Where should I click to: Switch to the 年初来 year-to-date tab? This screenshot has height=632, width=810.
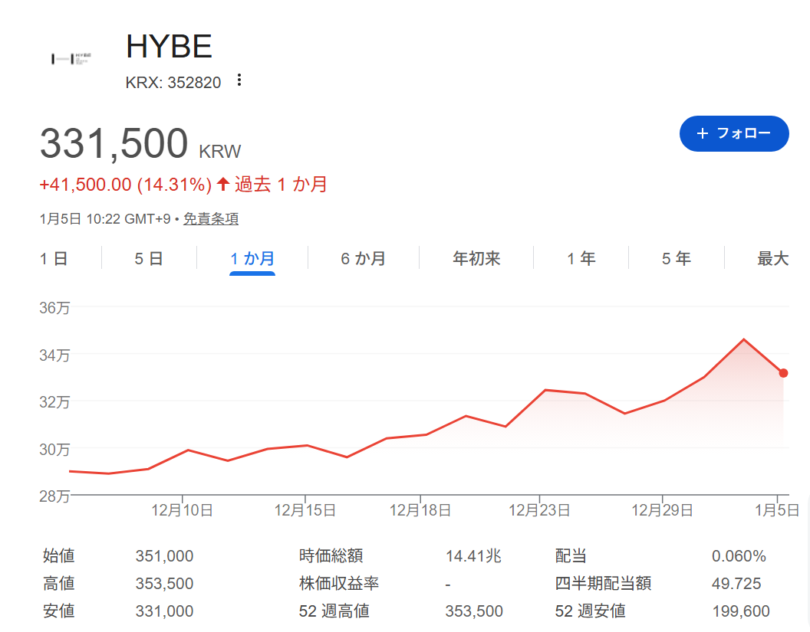(476, 259)
